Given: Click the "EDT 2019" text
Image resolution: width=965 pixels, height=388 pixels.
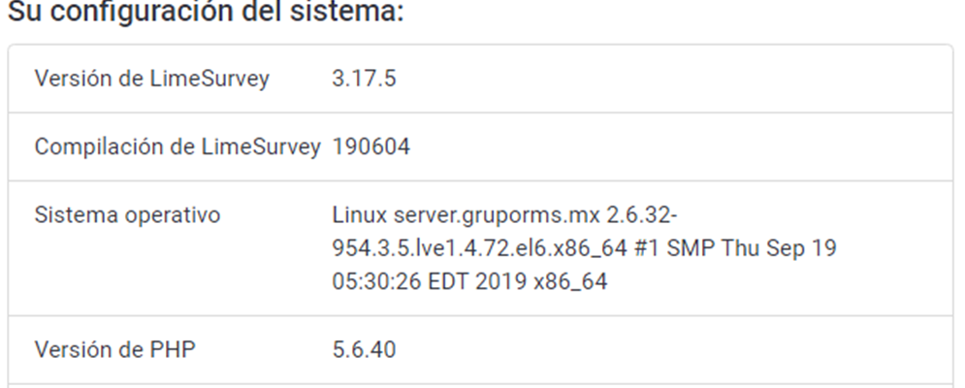Looking at the screenshot, I should [x=464, y=283].
